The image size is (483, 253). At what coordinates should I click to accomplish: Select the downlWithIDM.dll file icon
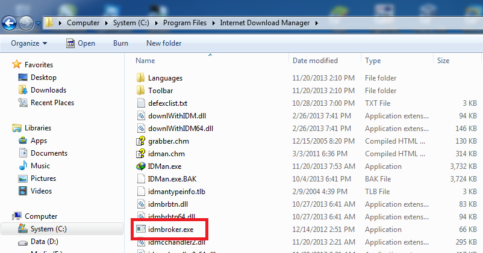coord(141,115)
